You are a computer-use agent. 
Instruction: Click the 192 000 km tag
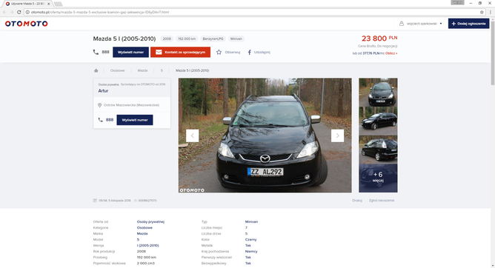coord(187,38)
